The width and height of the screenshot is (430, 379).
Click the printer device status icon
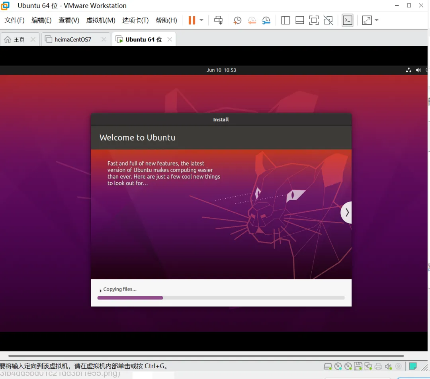coord(378,366)
